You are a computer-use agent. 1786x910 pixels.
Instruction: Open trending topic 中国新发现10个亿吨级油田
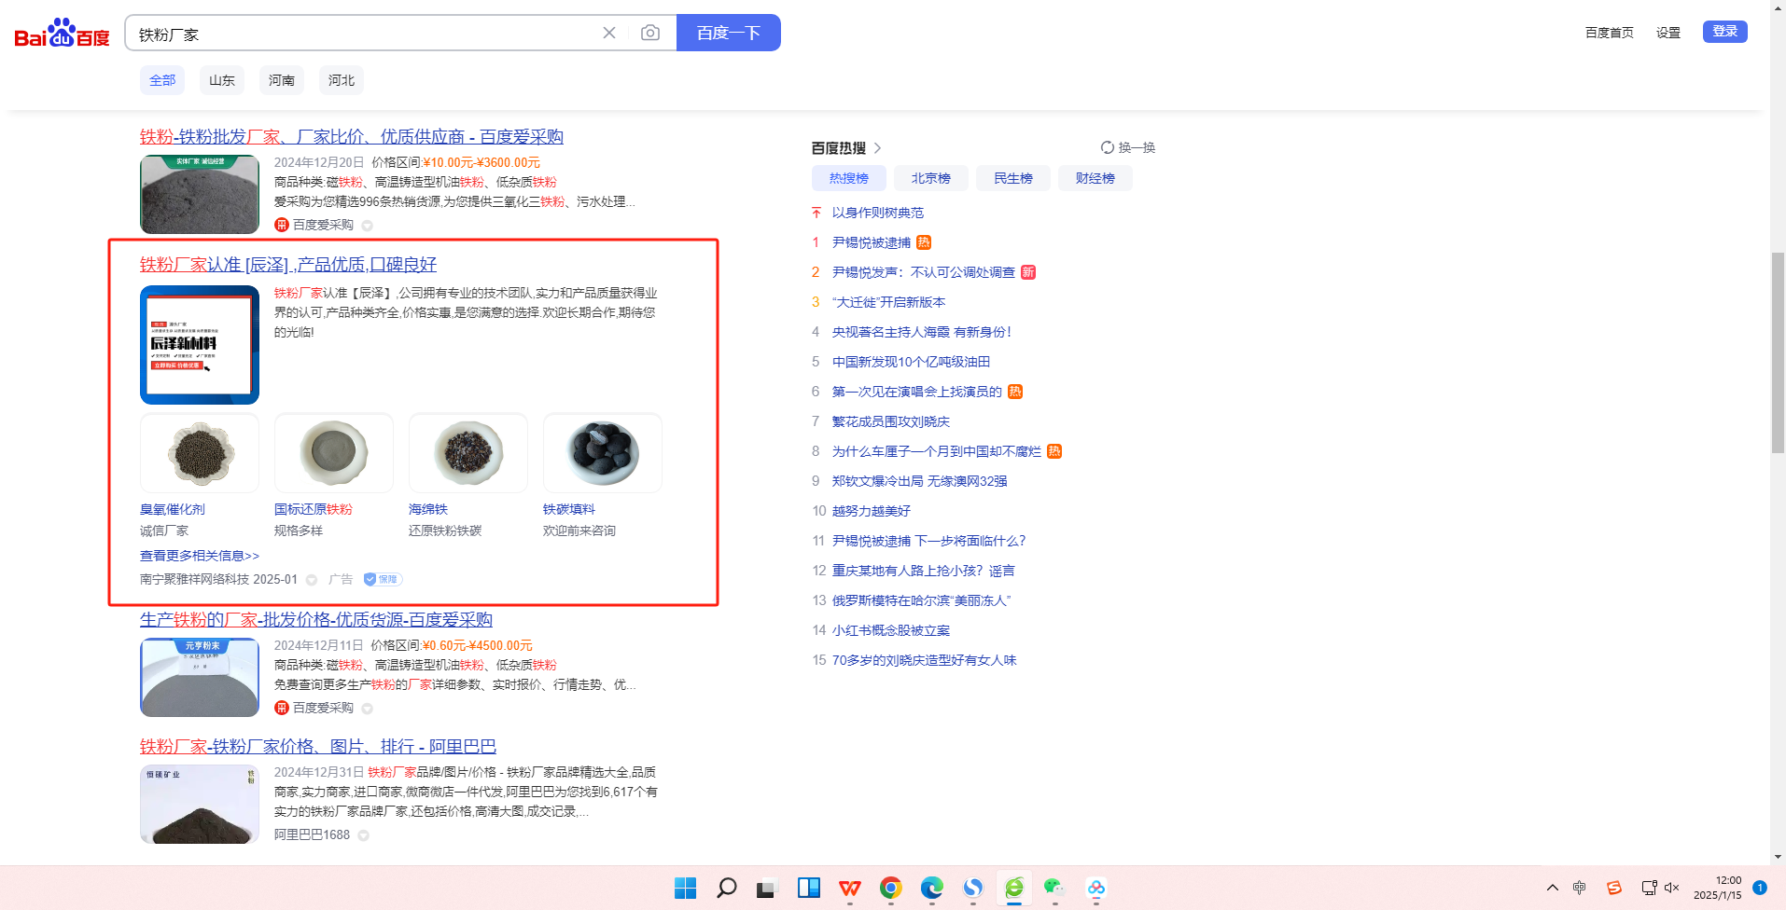point(911,362)
